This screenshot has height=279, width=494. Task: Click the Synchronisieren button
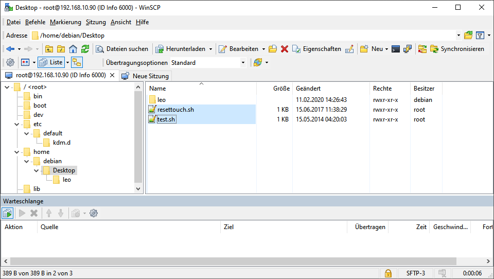(457, 49)
